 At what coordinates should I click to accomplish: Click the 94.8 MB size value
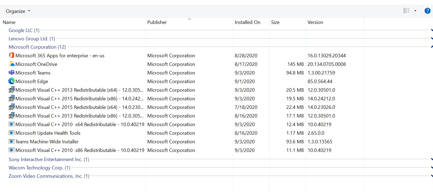[295, 73]
